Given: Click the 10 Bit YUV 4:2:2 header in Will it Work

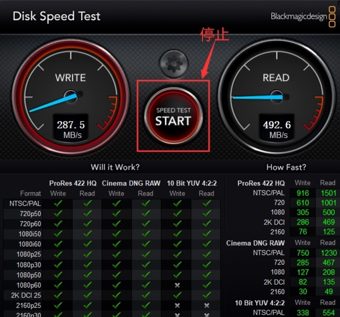Looking at the screenshot, I should click(x=192, y=183).
